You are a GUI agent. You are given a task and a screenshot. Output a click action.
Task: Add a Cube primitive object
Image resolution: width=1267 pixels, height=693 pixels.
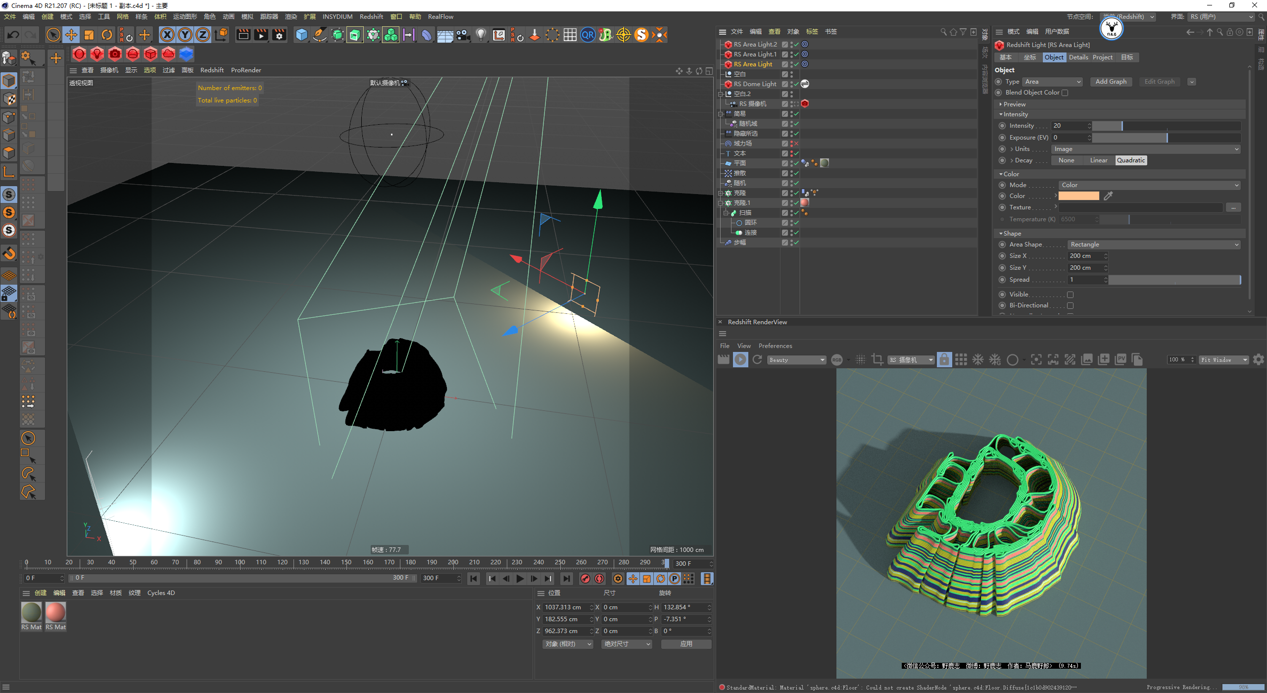point(301,35)
